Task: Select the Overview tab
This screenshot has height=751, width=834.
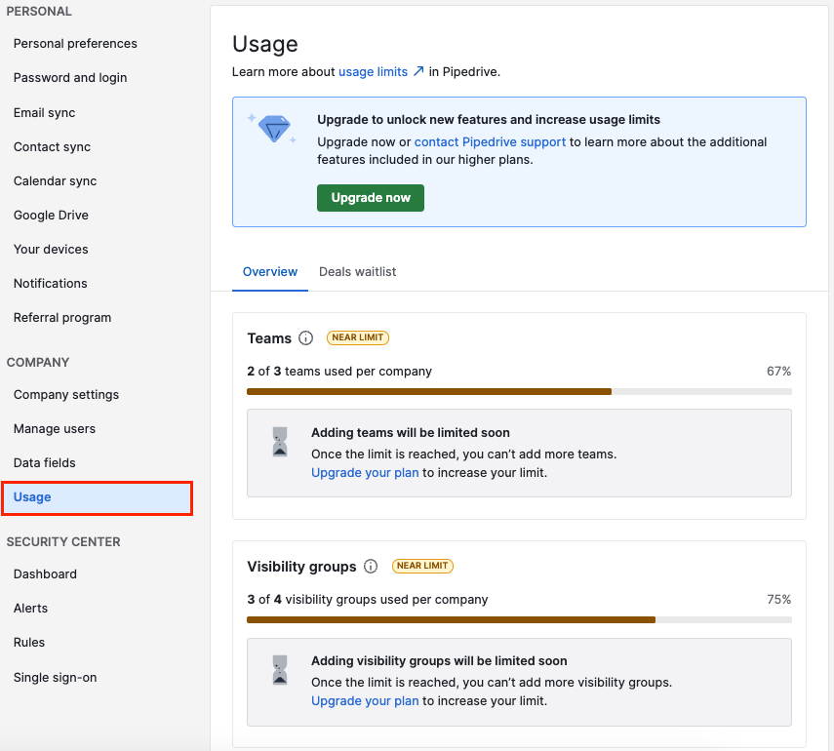Action: tap(269, 271)
